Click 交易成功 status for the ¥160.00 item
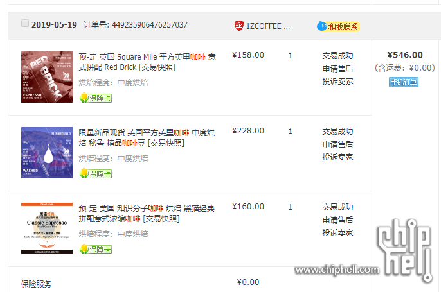The width and height of the screenshot is (441, 292). pos(337,207)
